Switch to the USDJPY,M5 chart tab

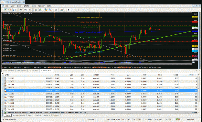coord(33,70)
